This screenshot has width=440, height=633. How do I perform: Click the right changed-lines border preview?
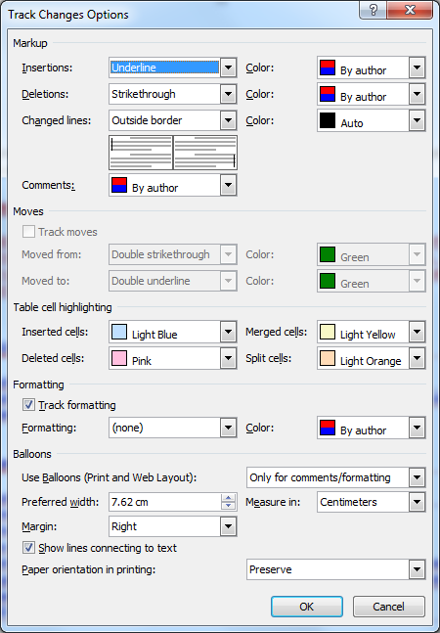(205, 153)
